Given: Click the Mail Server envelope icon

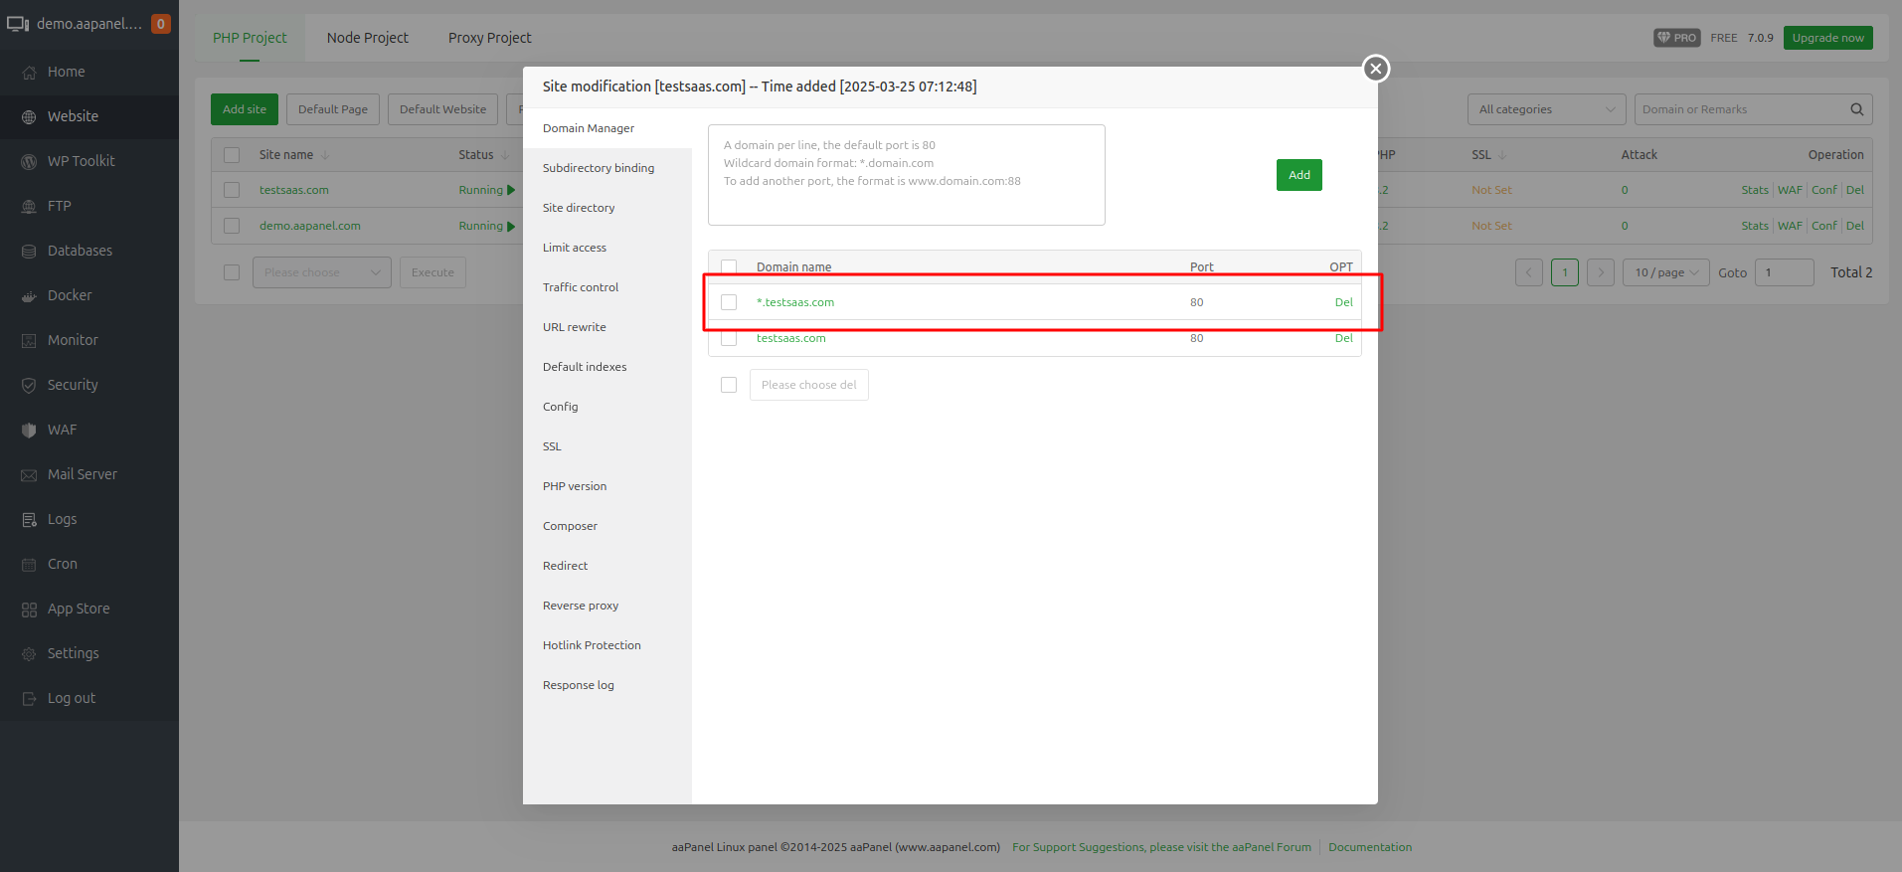Looking at the screenshot, I should coord(29,475).
